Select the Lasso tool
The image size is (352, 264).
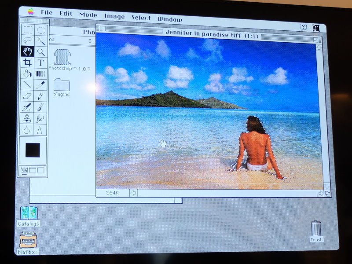pos(27,41)
